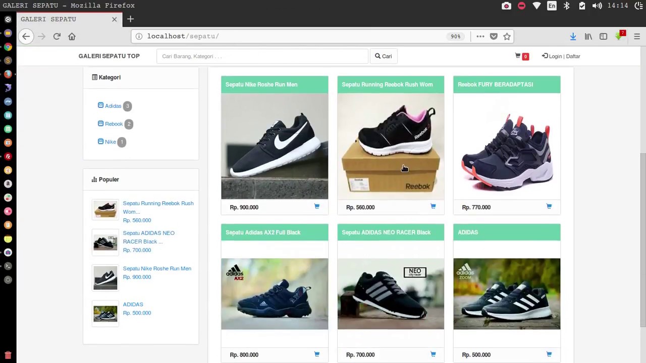The width and height of the screenshot is (646, 363).
Task: Add Sepatu Adidas AX2 Full Black to cart
Action: pos(317,354)
